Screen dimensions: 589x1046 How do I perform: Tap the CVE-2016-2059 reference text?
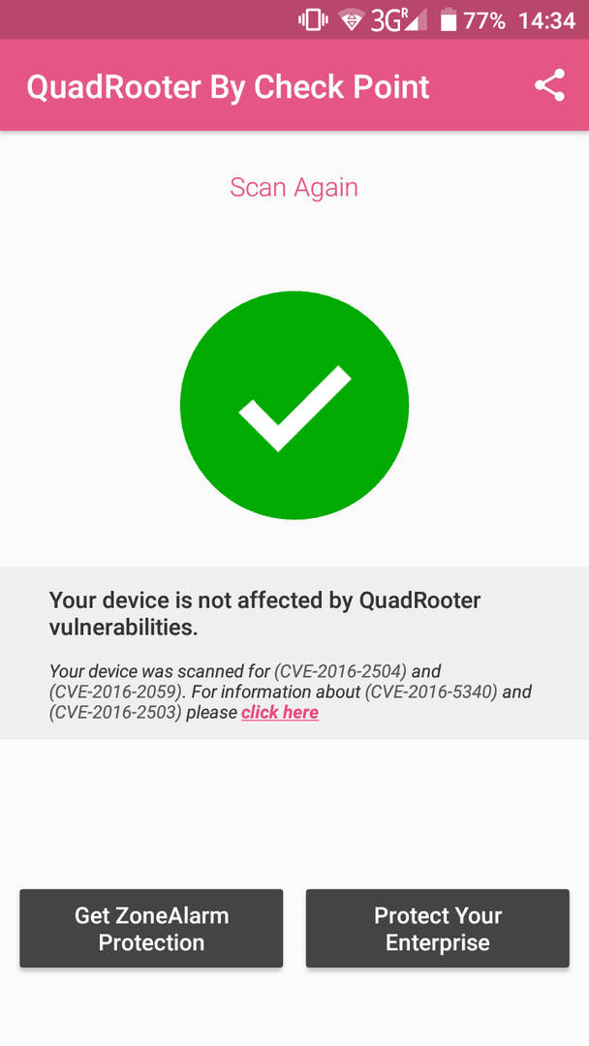116,692
